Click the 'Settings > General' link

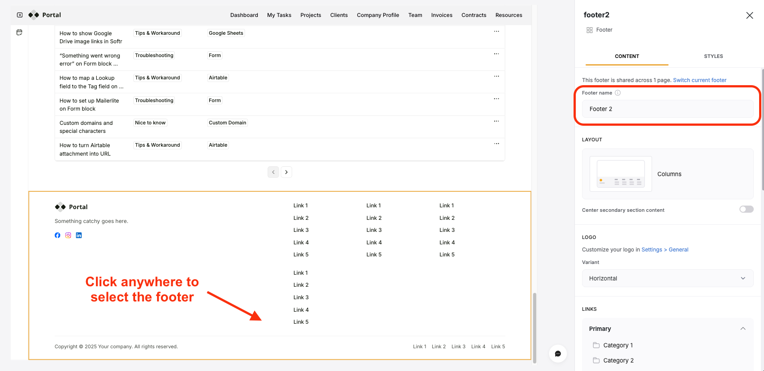[665, 250]
